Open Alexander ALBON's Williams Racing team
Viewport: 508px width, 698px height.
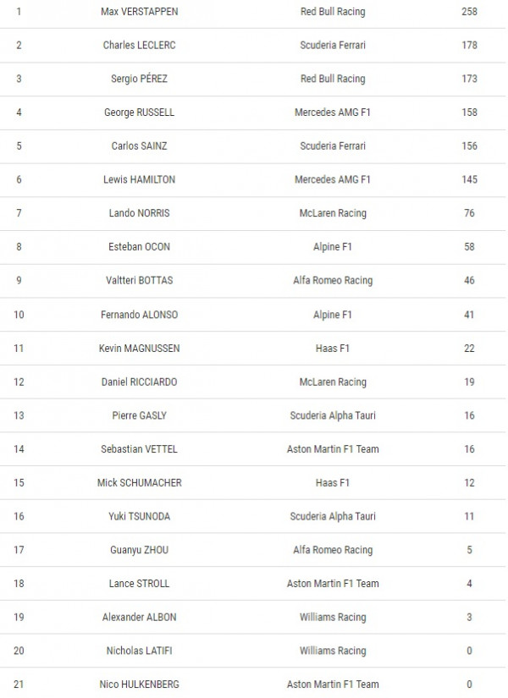coord(333,617)
